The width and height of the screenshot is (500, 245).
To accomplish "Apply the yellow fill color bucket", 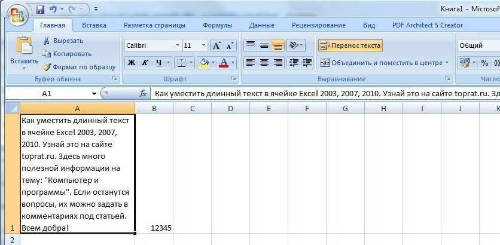I will point(203,63).
